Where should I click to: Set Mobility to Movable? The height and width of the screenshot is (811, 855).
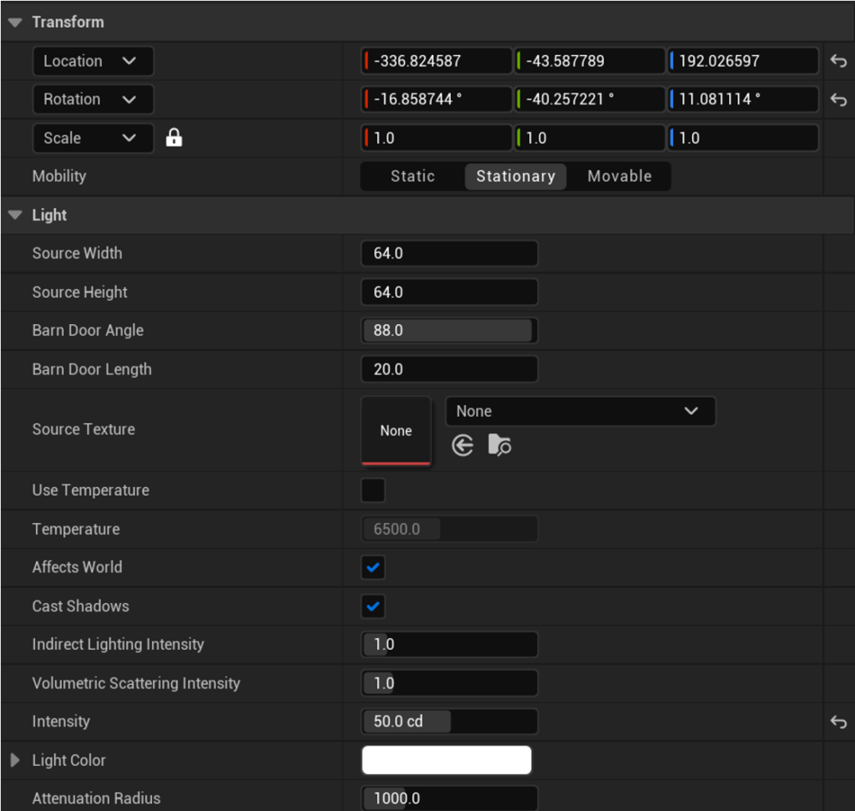tap(620, 176)
